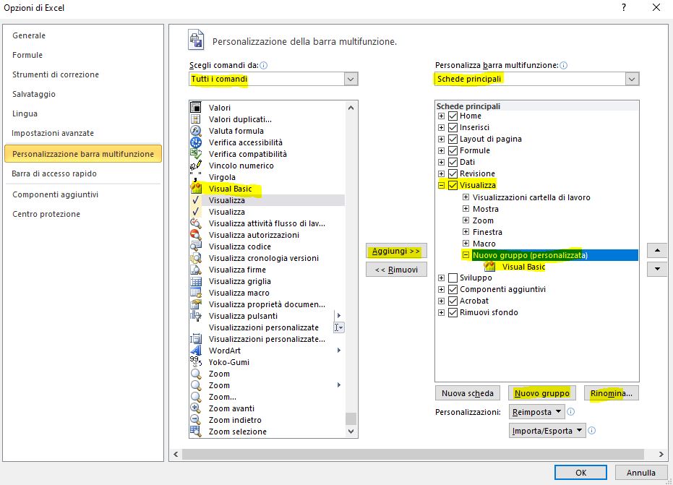Image resolution: width=673 pixels, height=485 pixels.
Task: Open Personalizza barra multifunzione dropdown
Action: 632,79
